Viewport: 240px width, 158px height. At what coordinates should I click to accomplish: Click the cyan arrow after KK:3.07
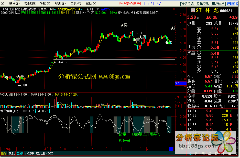35,111
